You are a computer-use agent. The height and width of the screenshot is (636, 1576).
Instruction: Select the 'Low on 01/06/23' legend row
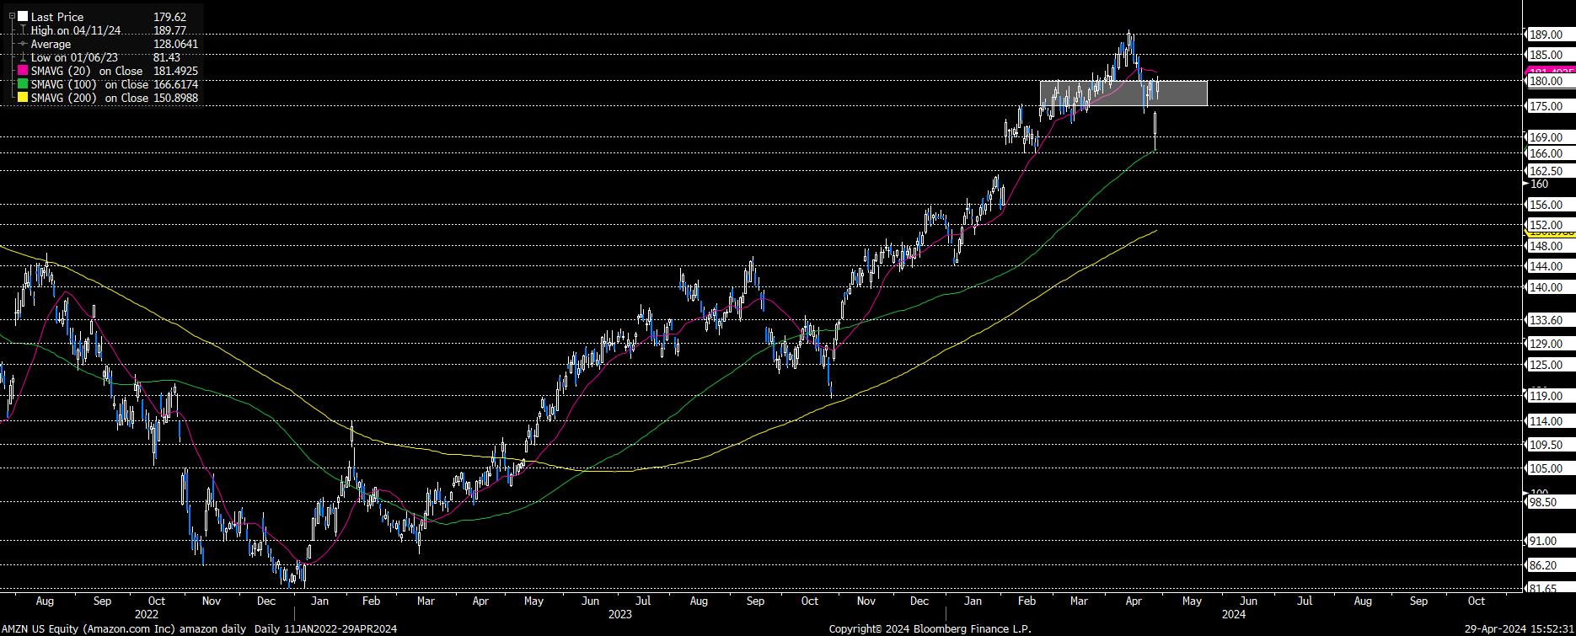coord(74,57)
